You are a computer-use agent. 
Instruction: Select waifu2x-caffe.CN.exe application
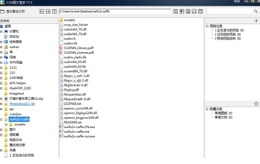[x=79, y=127]
